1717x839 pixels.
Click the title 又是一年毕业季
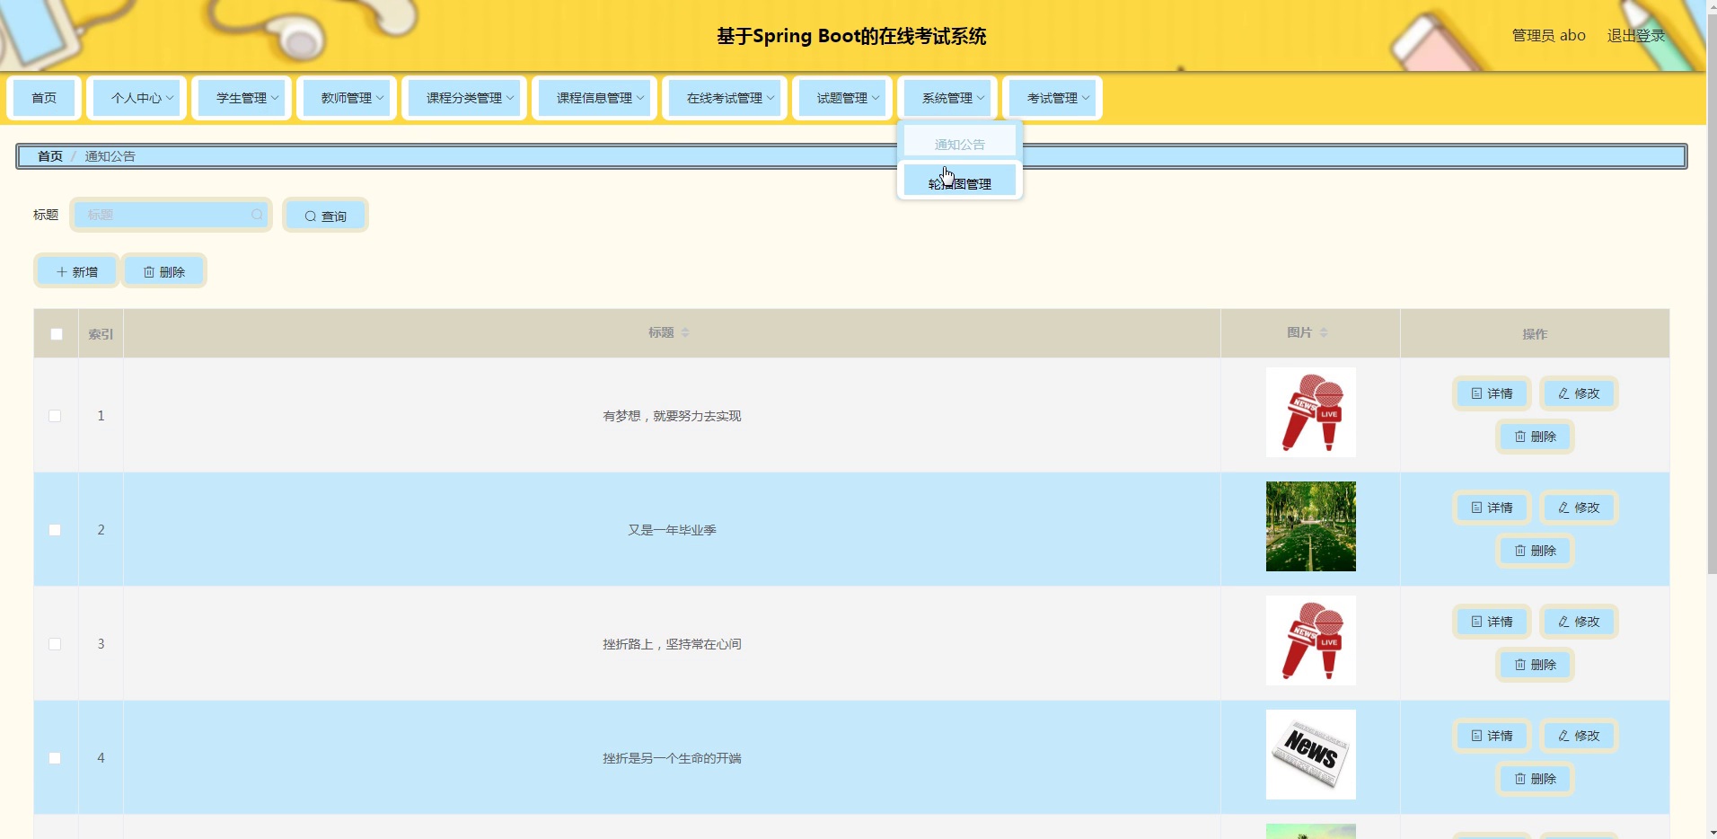pos(672,530)
